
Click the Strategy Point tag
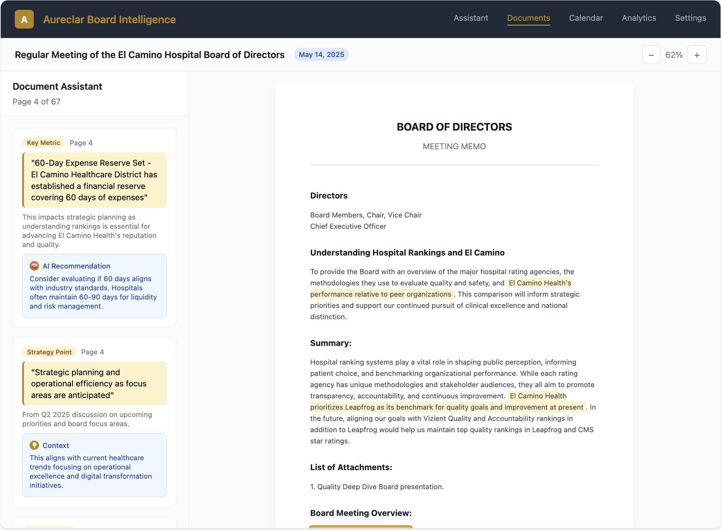pyautogui.click(x=49, y=352)
